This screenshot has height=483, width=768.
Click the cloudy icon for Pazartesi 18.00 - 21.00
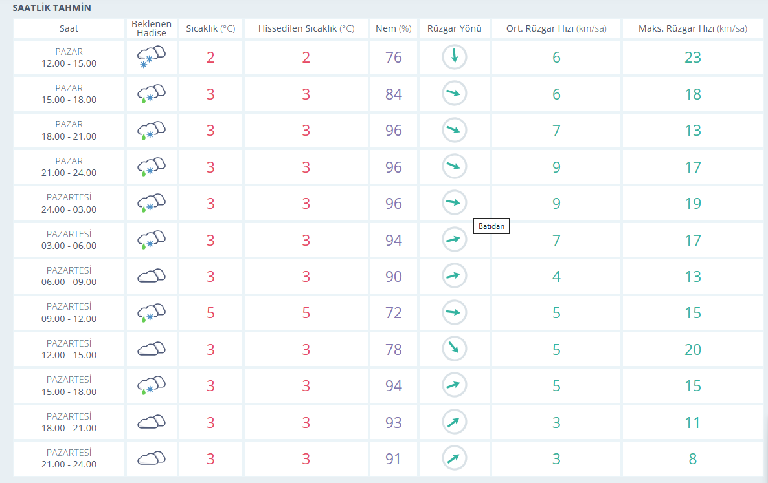click(152, 422)
